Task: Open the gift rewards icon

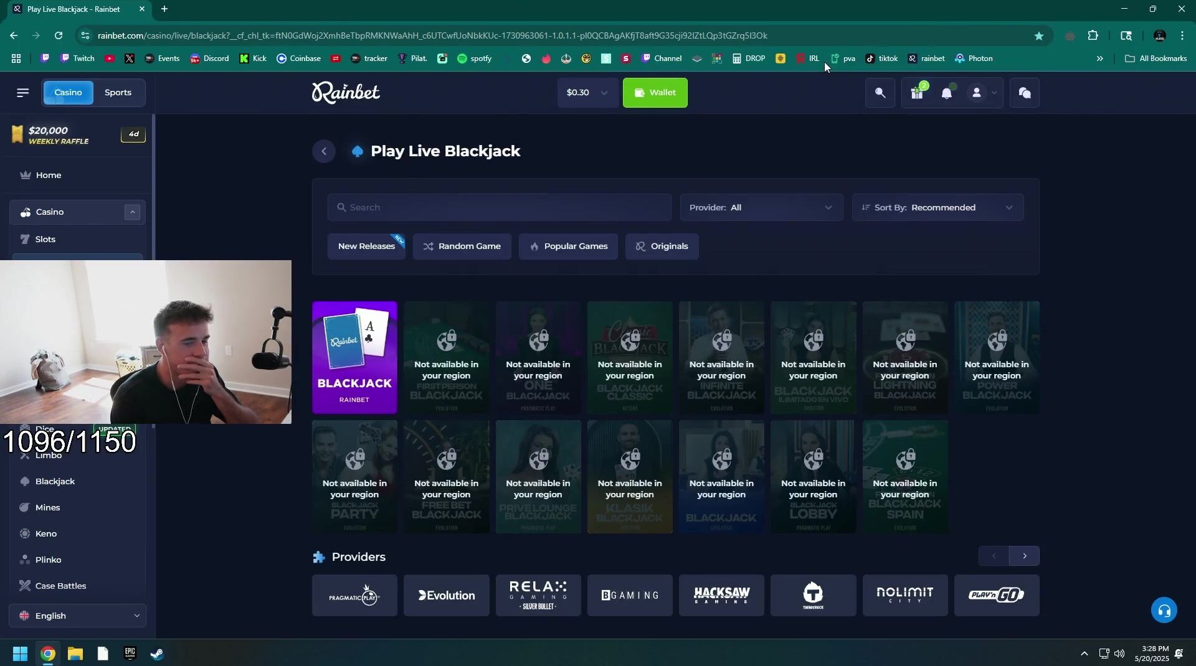Action: [917, 93]
